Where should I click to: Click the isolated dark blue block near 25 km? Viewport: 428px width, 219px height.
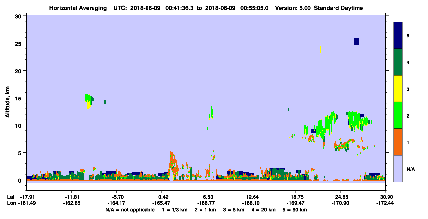(356, 41)
